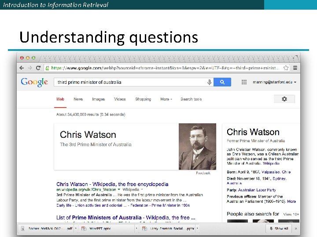The image size is (317, 237).
Task: Reload the page with the refresh icon
Action: click(x=38, y=68)
